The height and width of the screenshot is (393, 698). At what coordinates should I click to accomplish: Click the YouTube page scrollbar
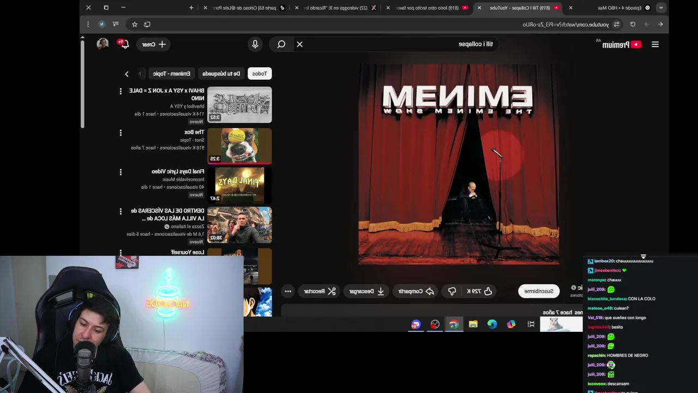coord(82,84)
